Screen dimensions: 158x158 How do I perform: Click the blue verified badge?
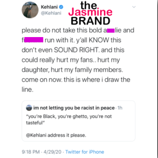coord(62,7)
